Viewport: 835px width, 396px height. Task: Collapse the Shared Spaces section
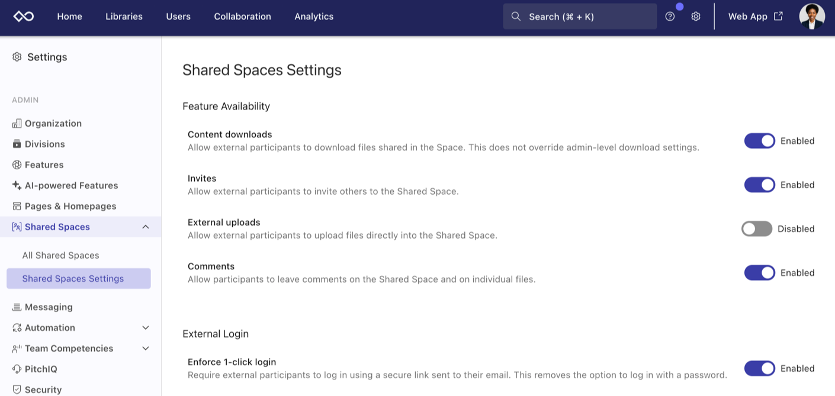[146, 226]
